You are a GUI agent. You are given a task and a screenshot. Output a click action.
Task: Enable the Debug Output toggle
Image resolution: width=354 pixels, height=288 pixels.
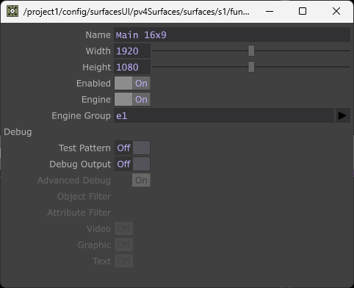click(132, 164)
